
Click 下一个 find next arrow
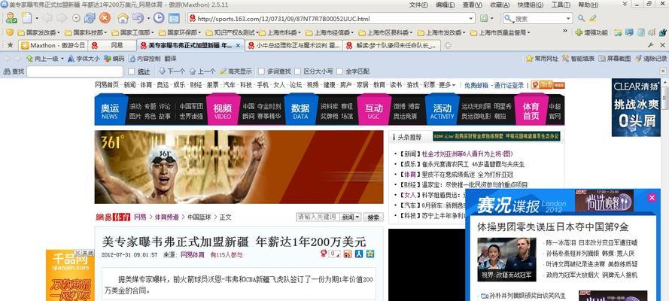pyautogui.click(x=172, y=71)
